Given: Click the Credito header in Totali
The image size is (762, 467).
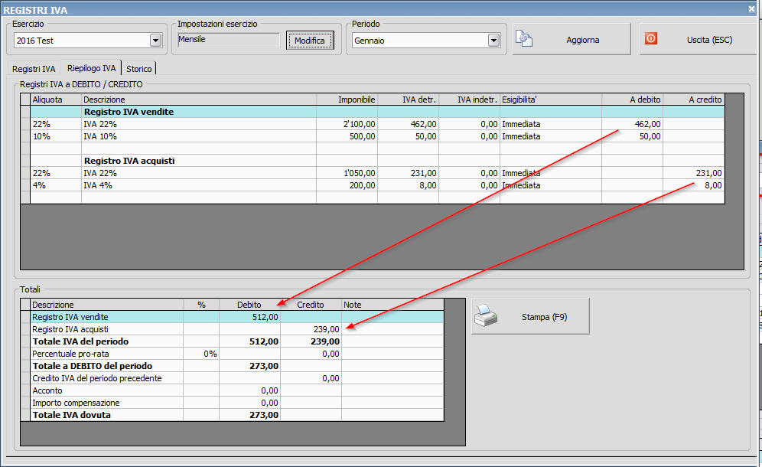Looking at the screenshot, I should [x=311, y=305].
